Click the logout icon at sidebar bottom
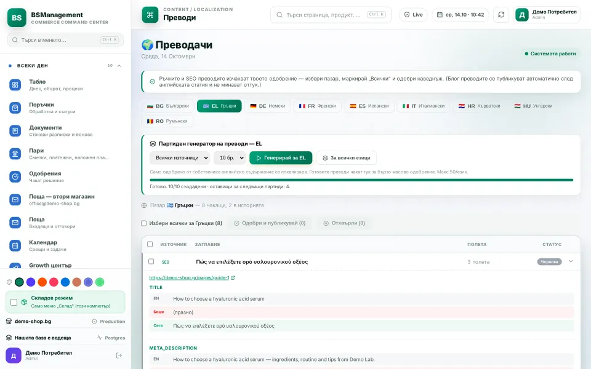591x369 pixels. click(x=119, y=355)
